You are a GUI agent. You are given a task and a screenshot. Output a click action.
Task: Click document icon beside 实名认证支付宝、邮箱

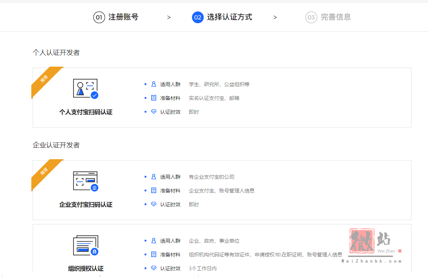(x=154, y=98)
